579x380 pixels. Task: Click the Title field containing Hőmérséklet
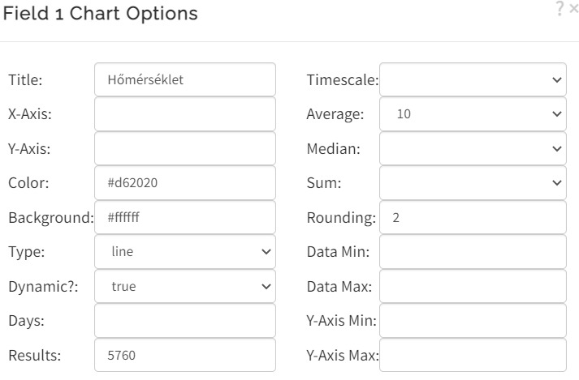[x=185, y=79]
